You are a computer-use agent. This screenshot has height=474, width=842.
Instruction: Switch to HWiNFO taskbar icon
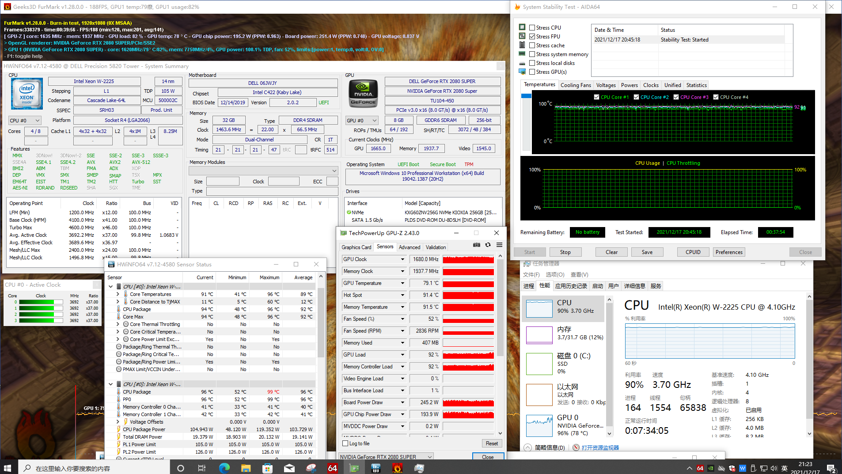coord(376,468)
